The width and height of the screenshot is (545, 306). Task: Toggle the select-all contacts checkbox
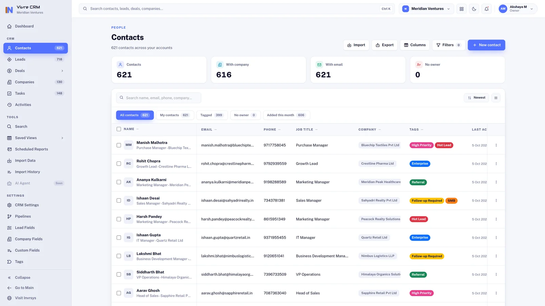click(119, 129)
